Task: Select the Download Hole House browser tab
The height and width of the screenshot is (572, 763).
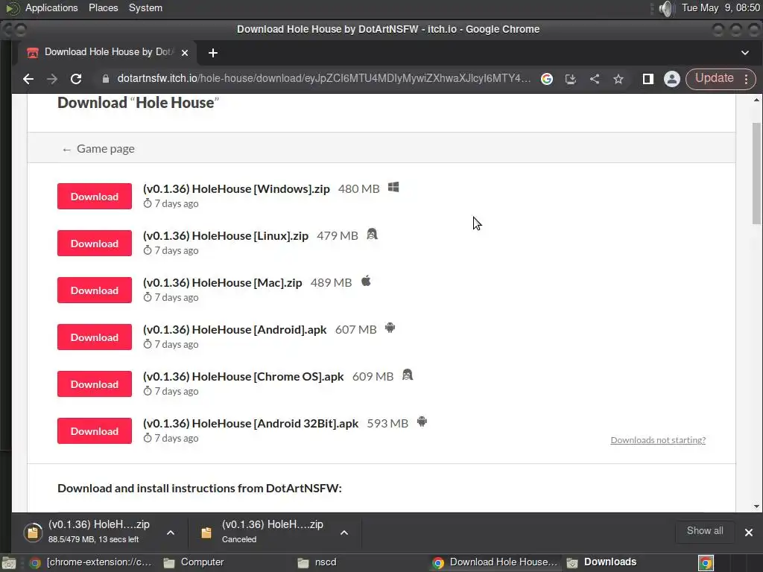Action: (x=107, y=53)
